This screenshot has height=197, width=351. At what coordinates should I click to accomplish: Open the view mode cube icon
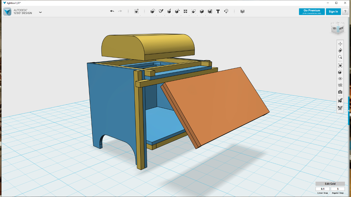click(340, 72)
